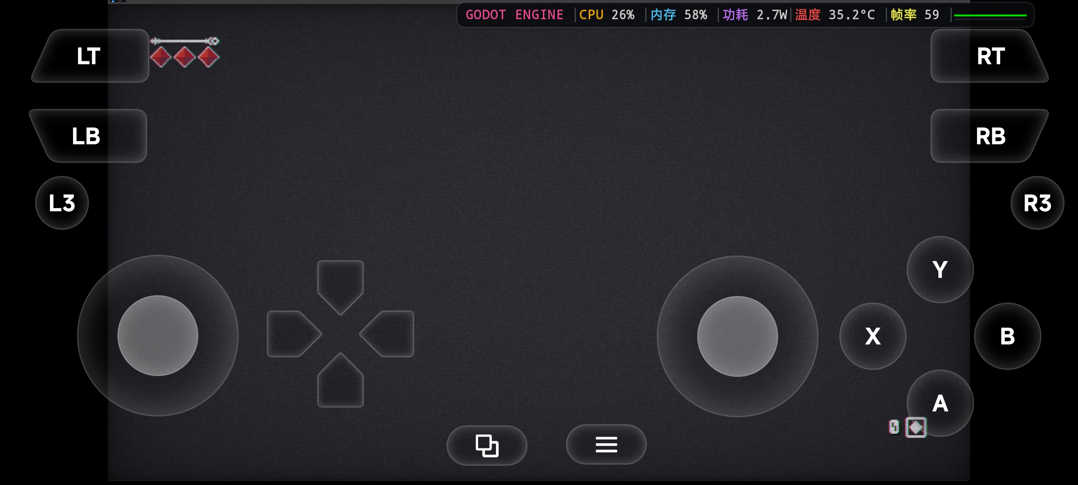Image resolution: width=1078 pixels, height=485 pixels.
Task: Tap the LB bumper button
Action: pos(88,135)
